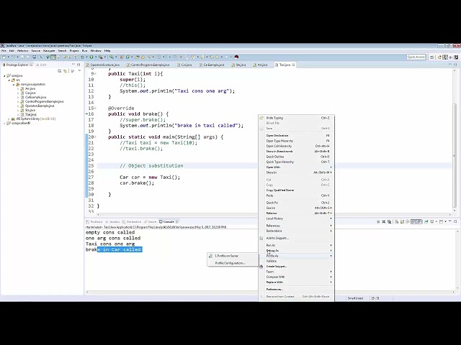Screen dimensions: 461x345
Task: Choose Open Declaration in context menu
Action: tap(296, 136)
